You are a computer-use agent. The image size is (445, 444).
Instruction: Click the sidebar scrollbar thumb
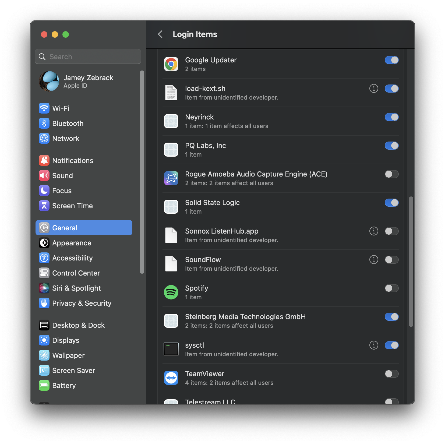[x=142, y=172]
